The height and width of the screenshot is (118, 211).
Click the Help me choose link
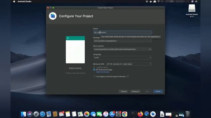[103, 72]
